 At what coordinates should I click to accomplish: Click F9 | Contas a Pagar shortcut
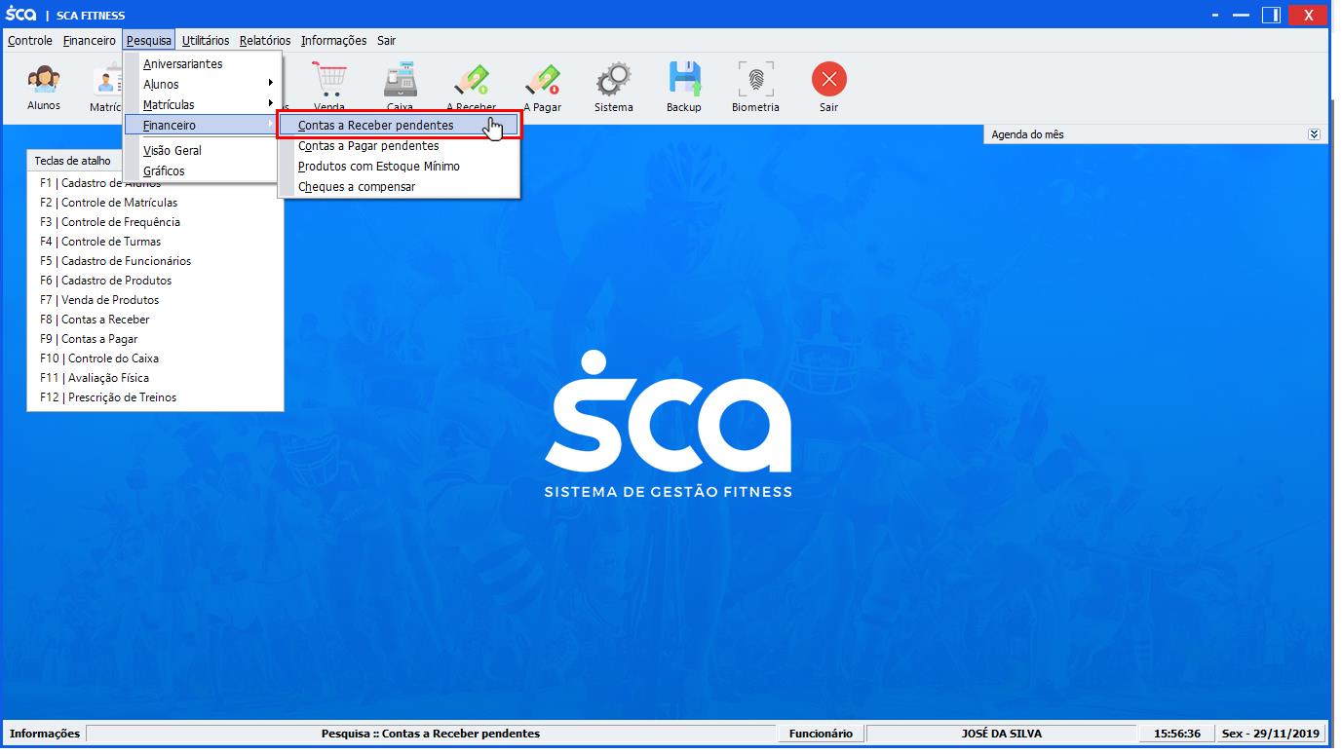click(x=89, y=339)
